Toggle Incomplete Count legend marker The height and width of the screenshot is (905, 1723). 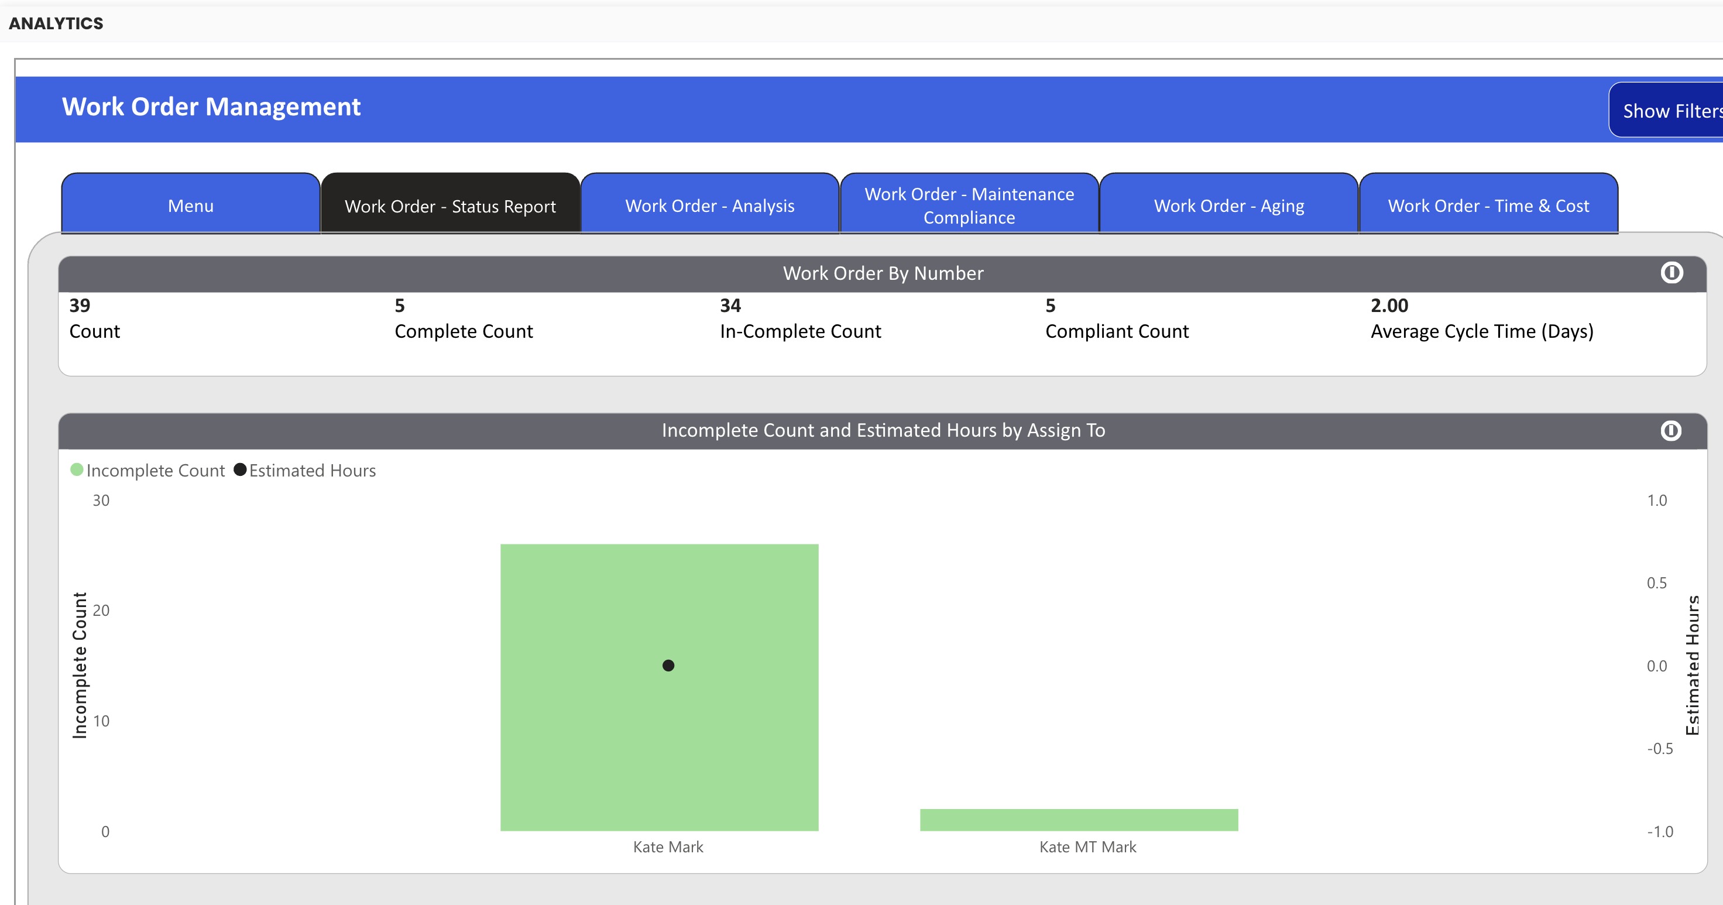click(77, 469)
